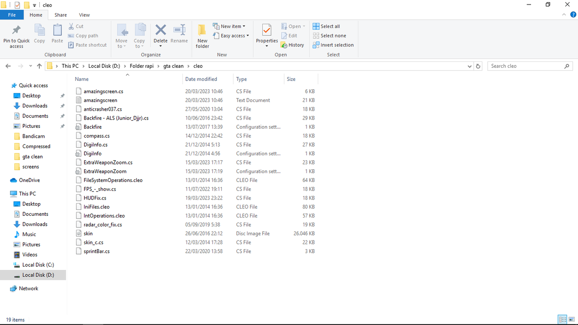Pin folder to Quick access

point(16,37)
